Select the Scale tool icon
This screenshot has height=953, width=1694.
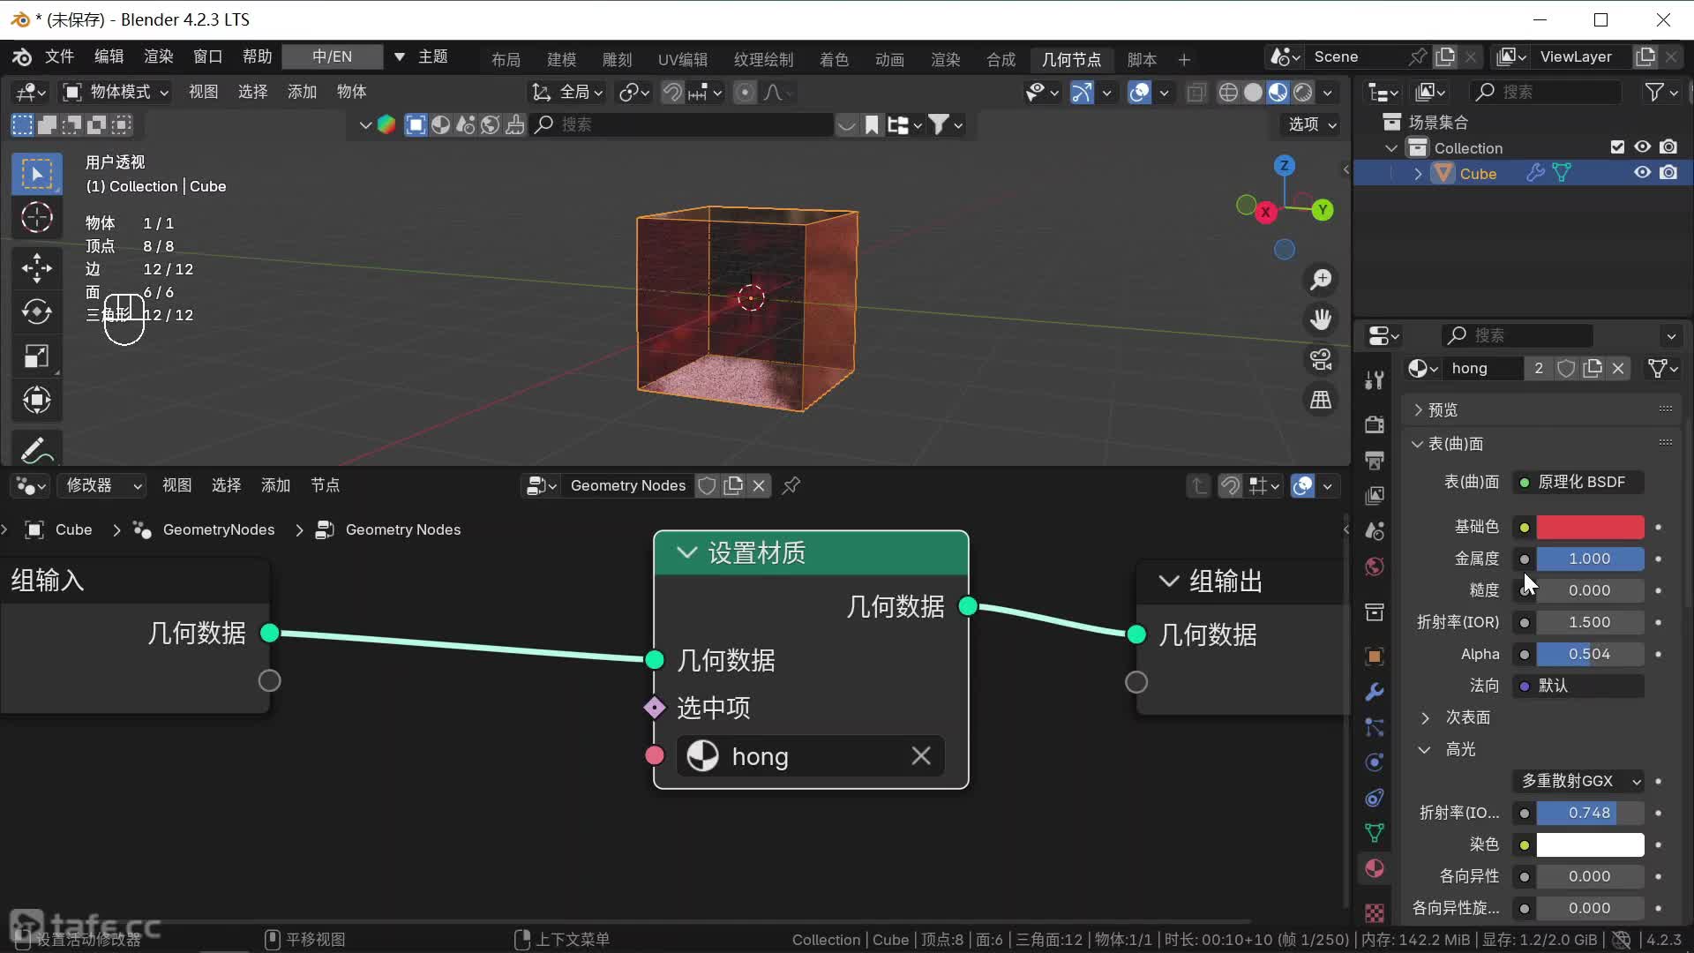pos(36,356)
